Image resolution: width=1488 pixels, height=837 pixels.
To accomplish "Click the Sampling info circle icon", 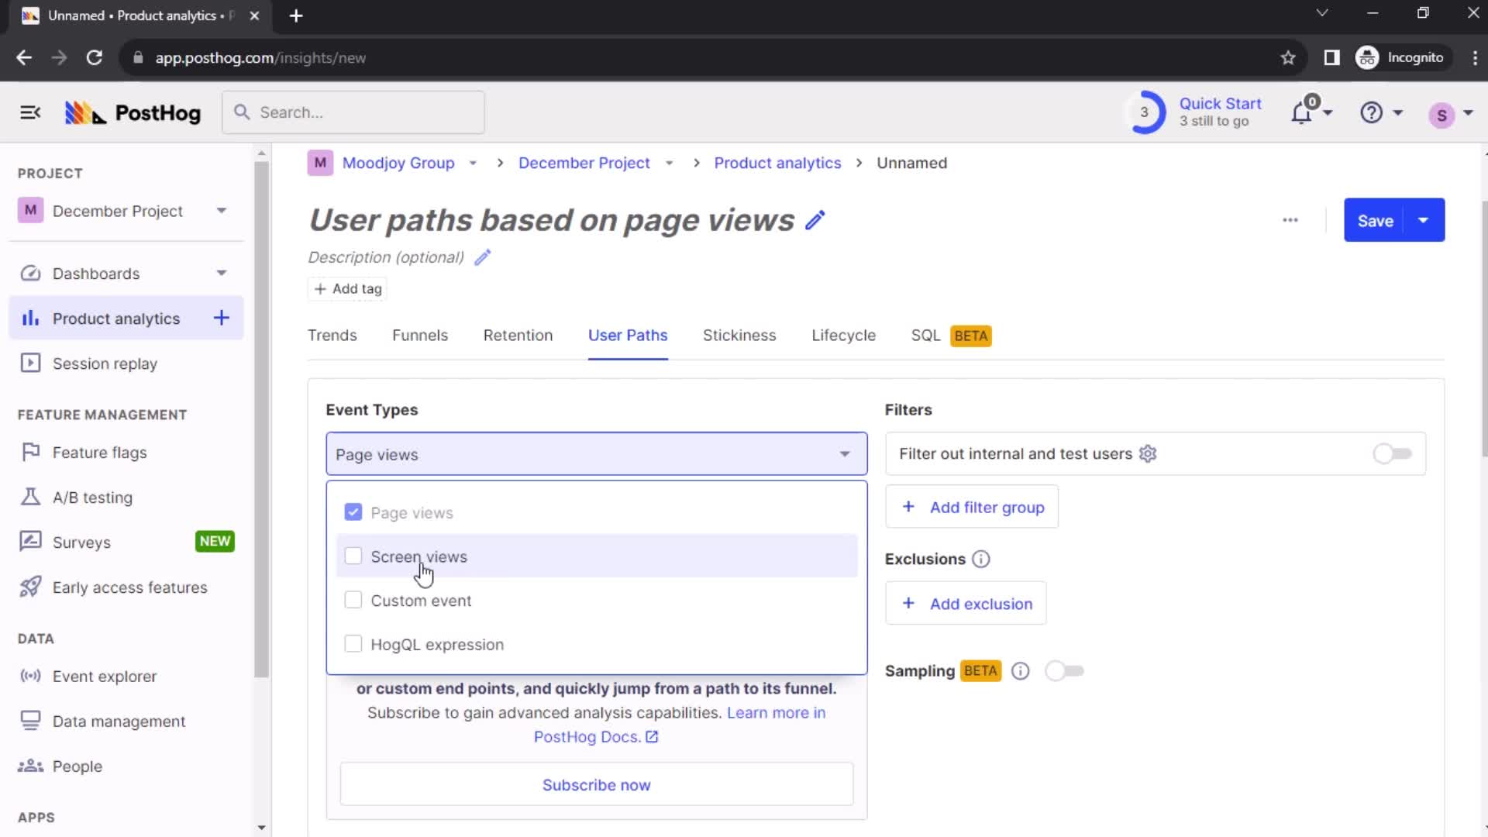I will [x=1020, y=670].
